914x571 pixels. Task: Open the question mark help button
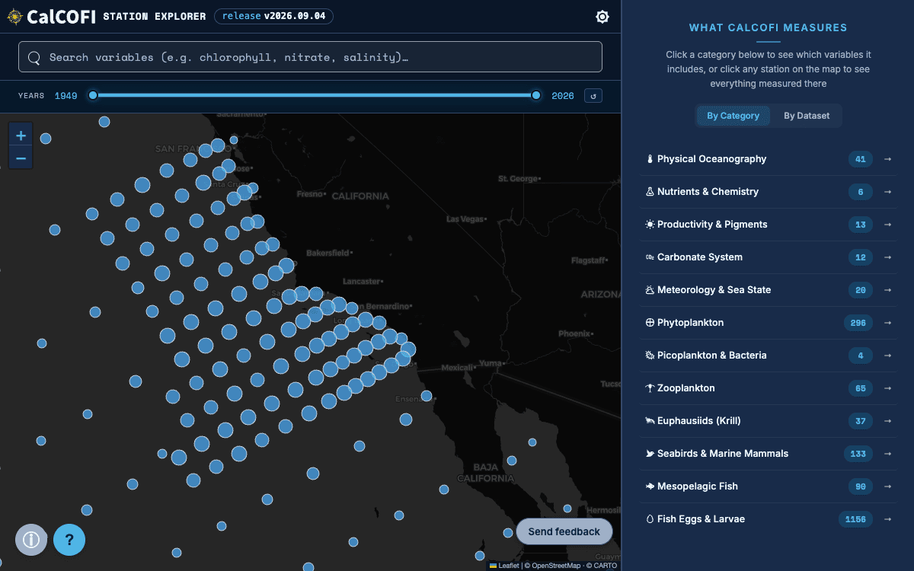69,540
